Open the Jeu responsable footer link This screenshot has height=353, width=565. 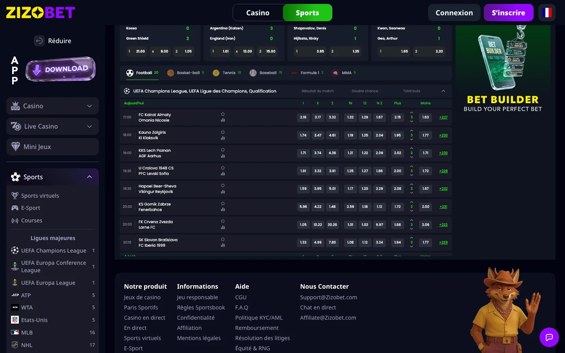(x=197, y=297)
